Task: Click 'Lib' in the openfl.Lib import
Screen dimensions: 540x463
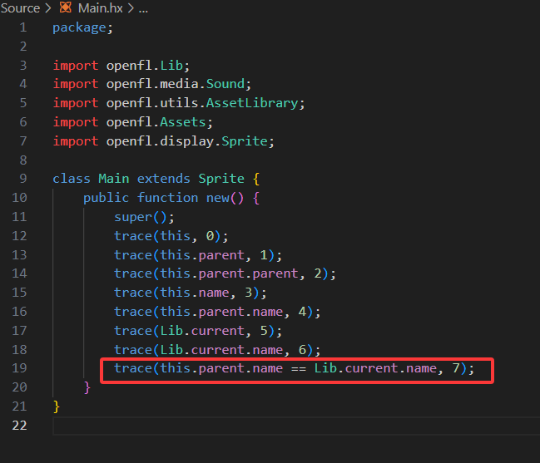Action: pos(171,66)
